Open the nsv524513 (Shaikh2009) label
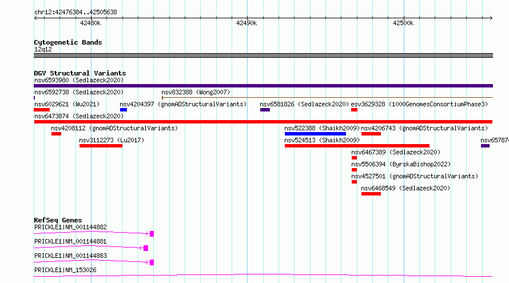 pos(322,140)
